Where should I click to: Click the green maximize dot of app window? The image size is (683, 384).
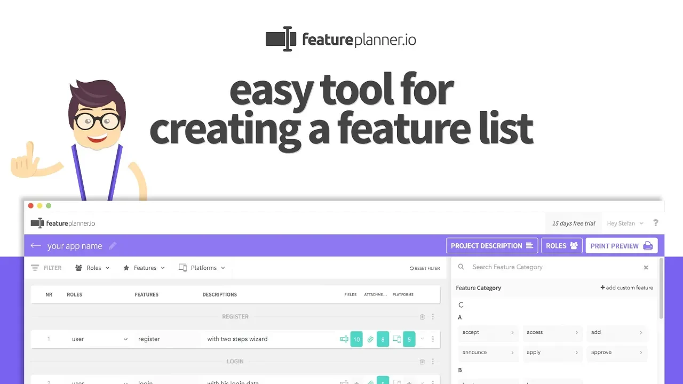pyautogui.click(x=49, y=206)
